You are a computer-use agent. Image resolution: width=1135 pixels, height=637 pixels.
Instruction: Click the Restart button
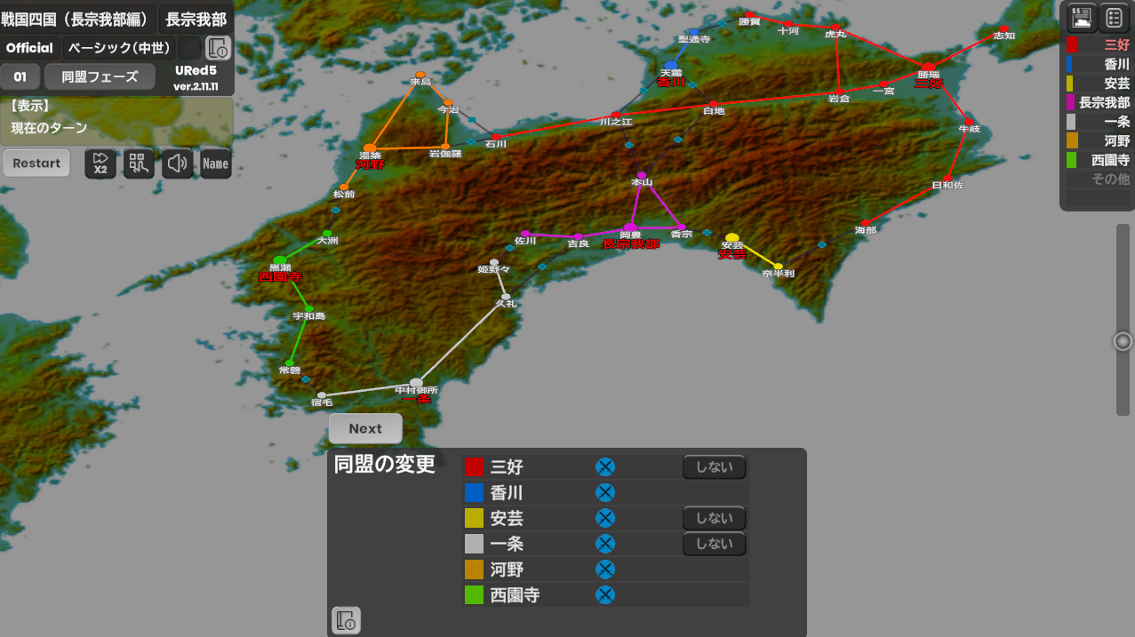click(36, 163)
